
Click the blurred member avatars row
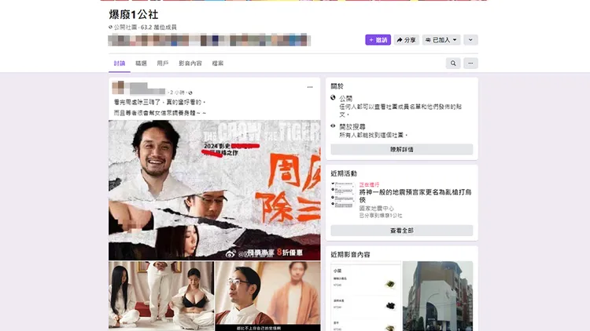pyautogui.click(x=209, y=40)
